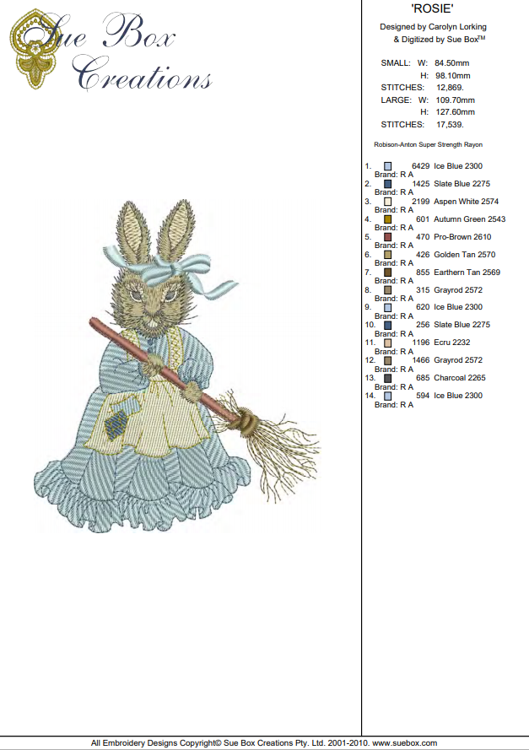Click small width value 84.50mm
The height and width of the screenshot is (750, 529).
pyautogui.click(x=452, y=63)
